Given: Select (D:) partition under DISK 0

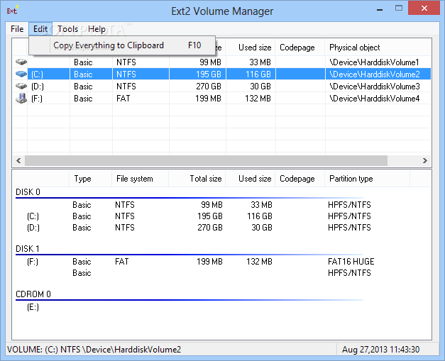Looking at the screenshot, I should [x=33, y=228].
